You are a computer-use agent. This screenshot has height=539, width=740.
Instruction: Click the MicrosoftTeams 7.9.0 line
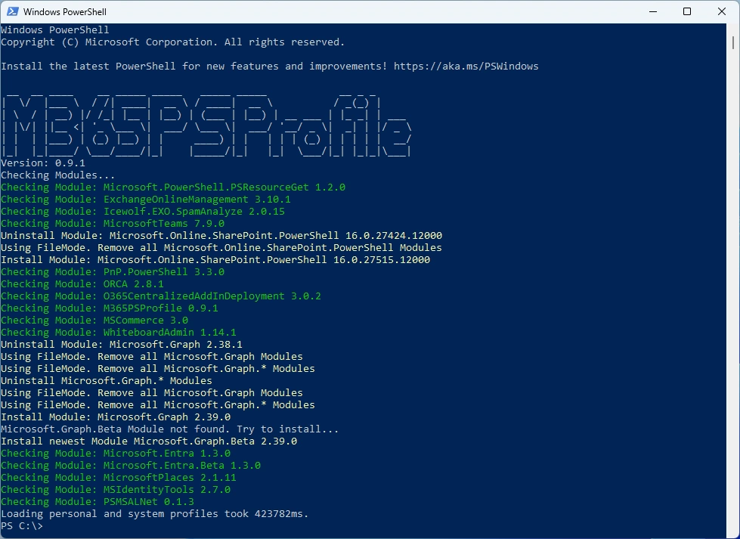pyautogui.click(x=113, y=223)
